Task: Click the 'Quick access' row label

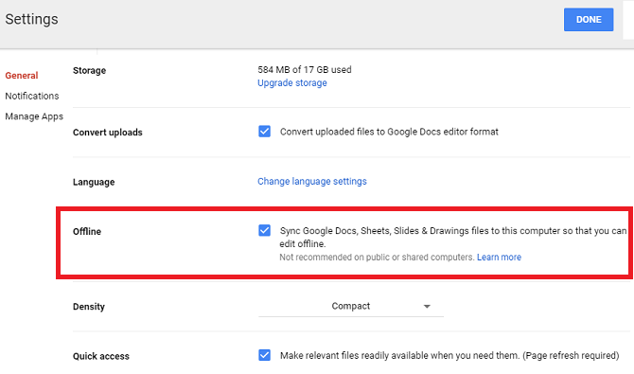Action: point(101,356)
